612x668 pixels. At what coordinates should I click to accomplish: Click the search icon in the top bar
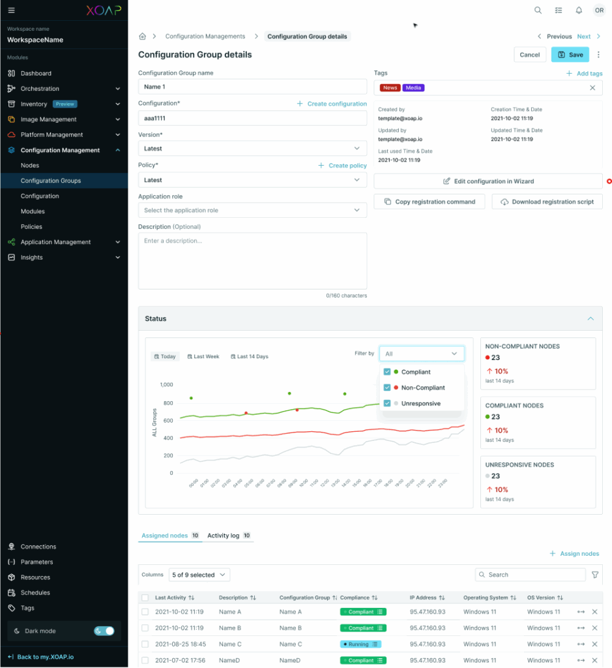tap(538, 10)
